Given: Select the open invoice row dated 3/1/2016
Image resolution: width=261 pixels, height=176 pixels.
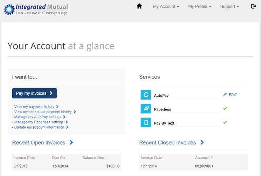Looking at the screenshot, I should [x=66, y=166].
